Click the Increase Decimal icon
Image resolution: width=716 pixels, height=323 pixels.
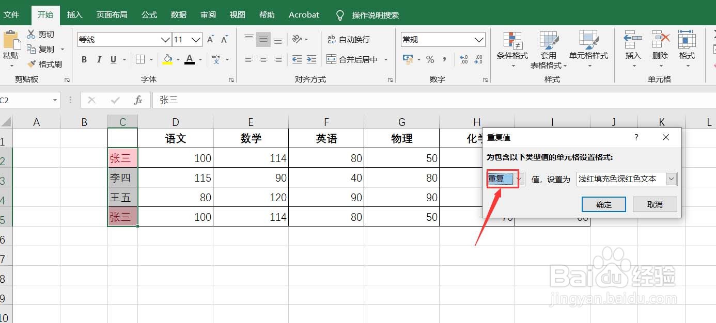pos(463,59)
